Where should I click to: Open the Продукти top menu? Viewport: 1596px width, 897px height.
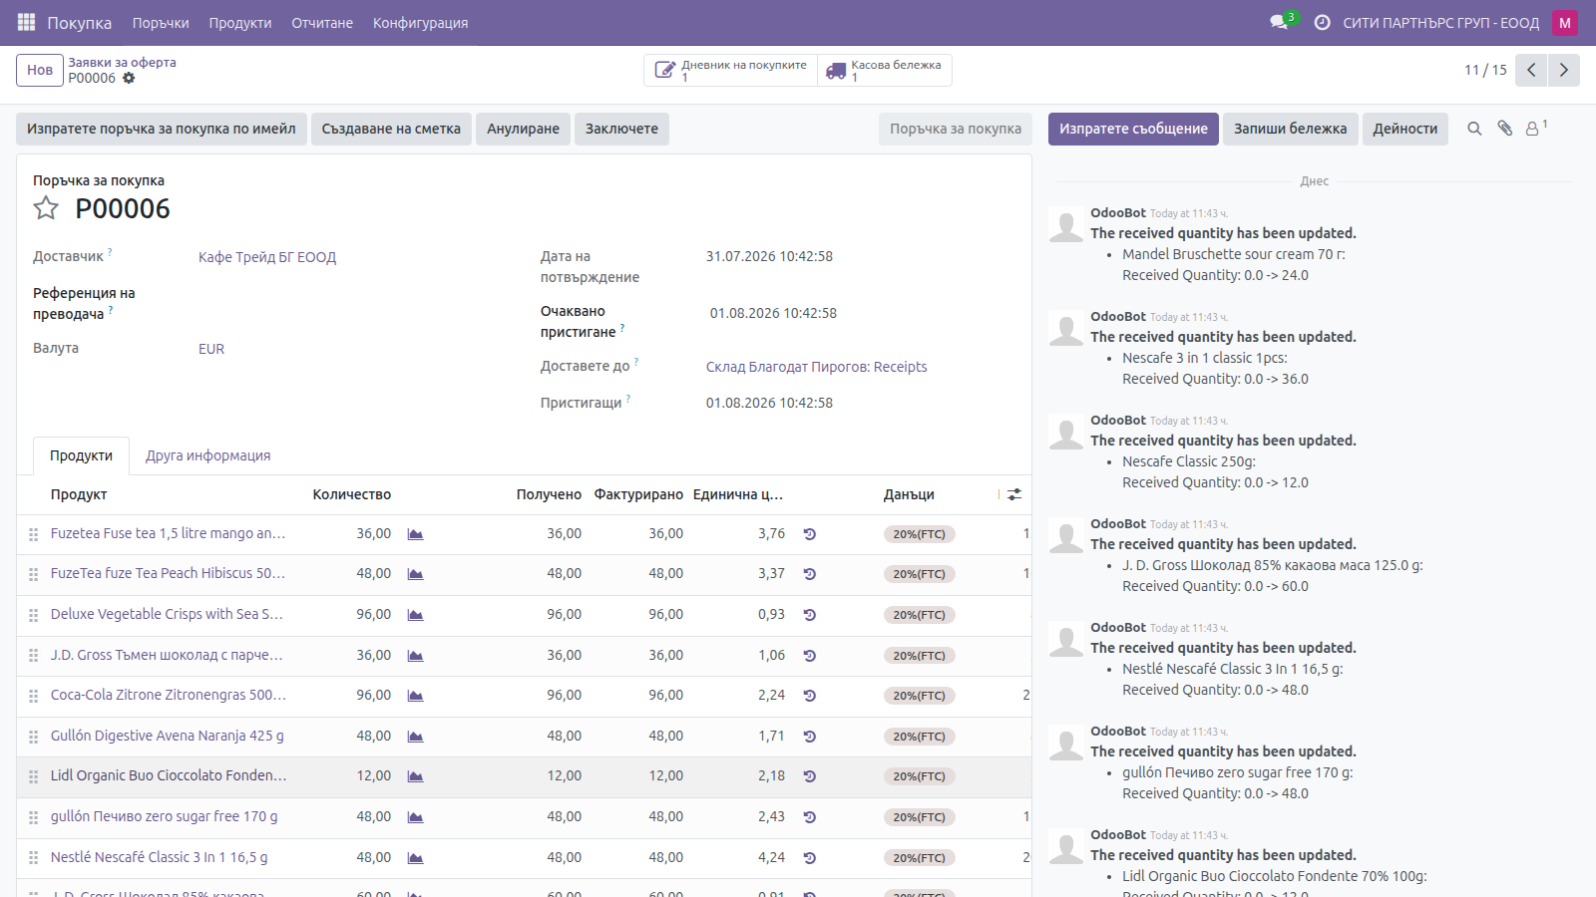pyautogui.click(x=240, y=23)
